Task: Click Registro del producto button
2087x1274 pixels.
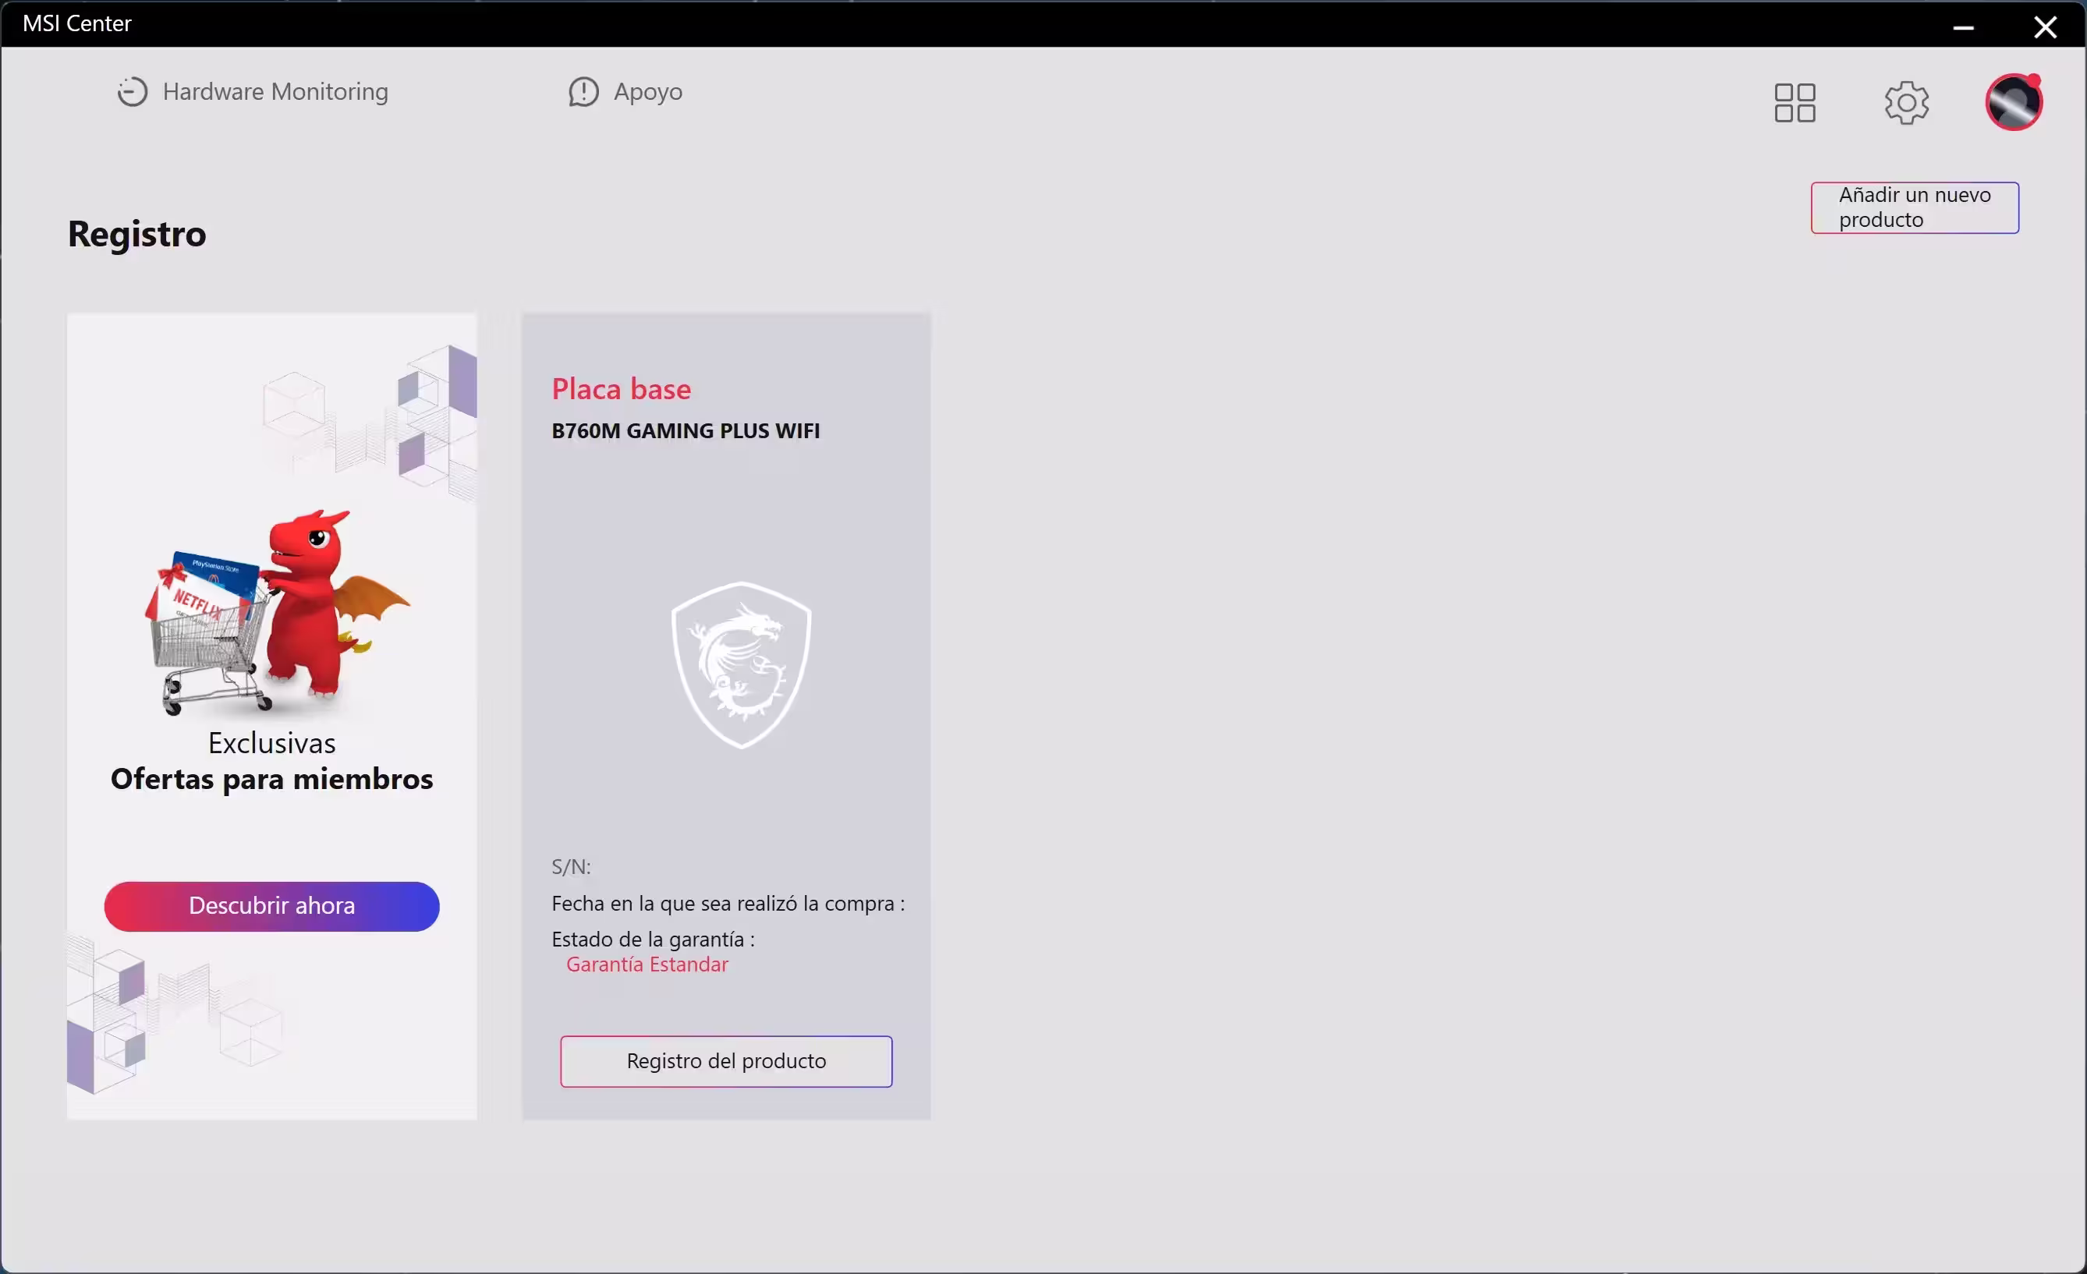Action: [x=726, y=1060]
